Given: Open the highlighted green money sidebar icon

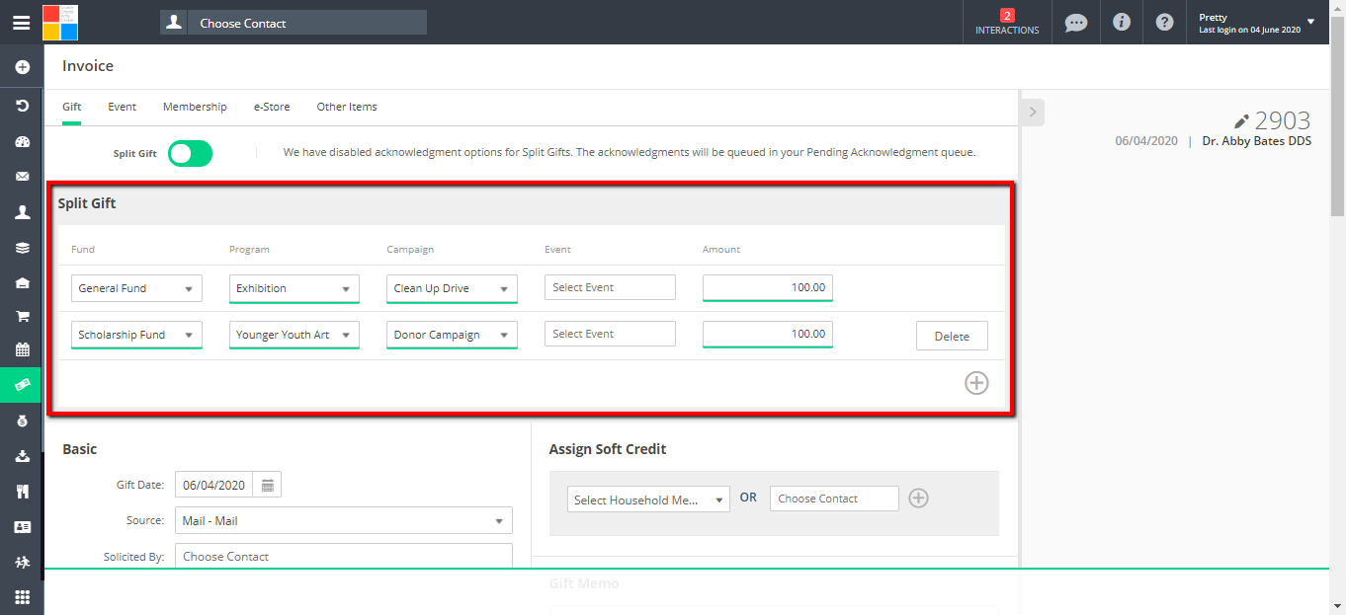Looking at the screenshot, I should tap(22, 384).
